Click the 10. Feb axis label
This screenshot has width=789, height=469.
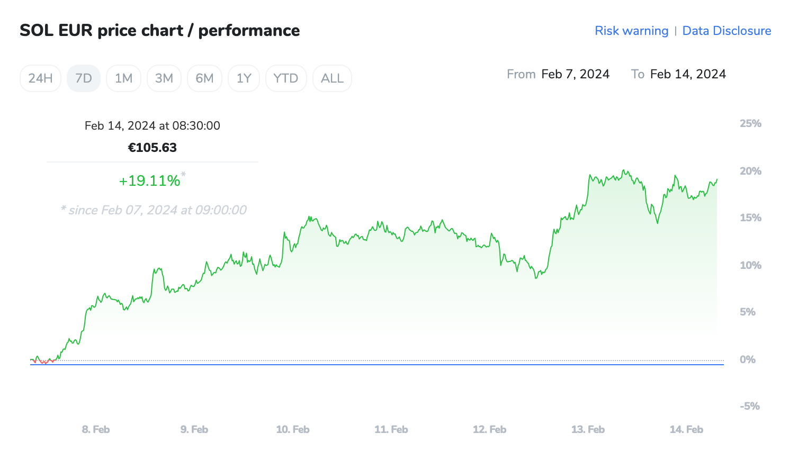(x=293, y=429)
